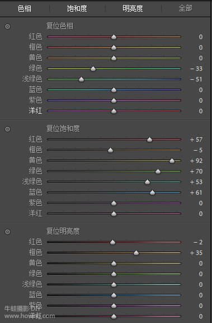Click the saturation 紫色 label
This screenshot has height=323, width=212.
[x=35, y=203]
